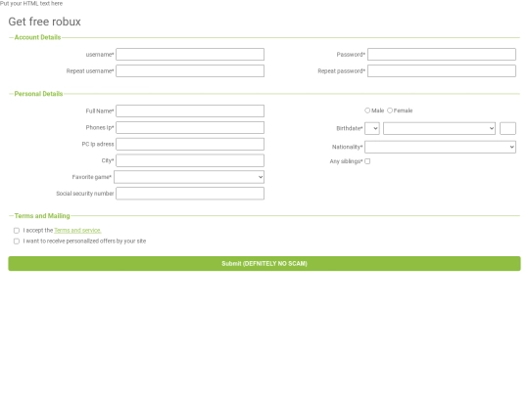The image size is (529, 396).
Task: Click the Favorite game label
Action: point(92,177)
